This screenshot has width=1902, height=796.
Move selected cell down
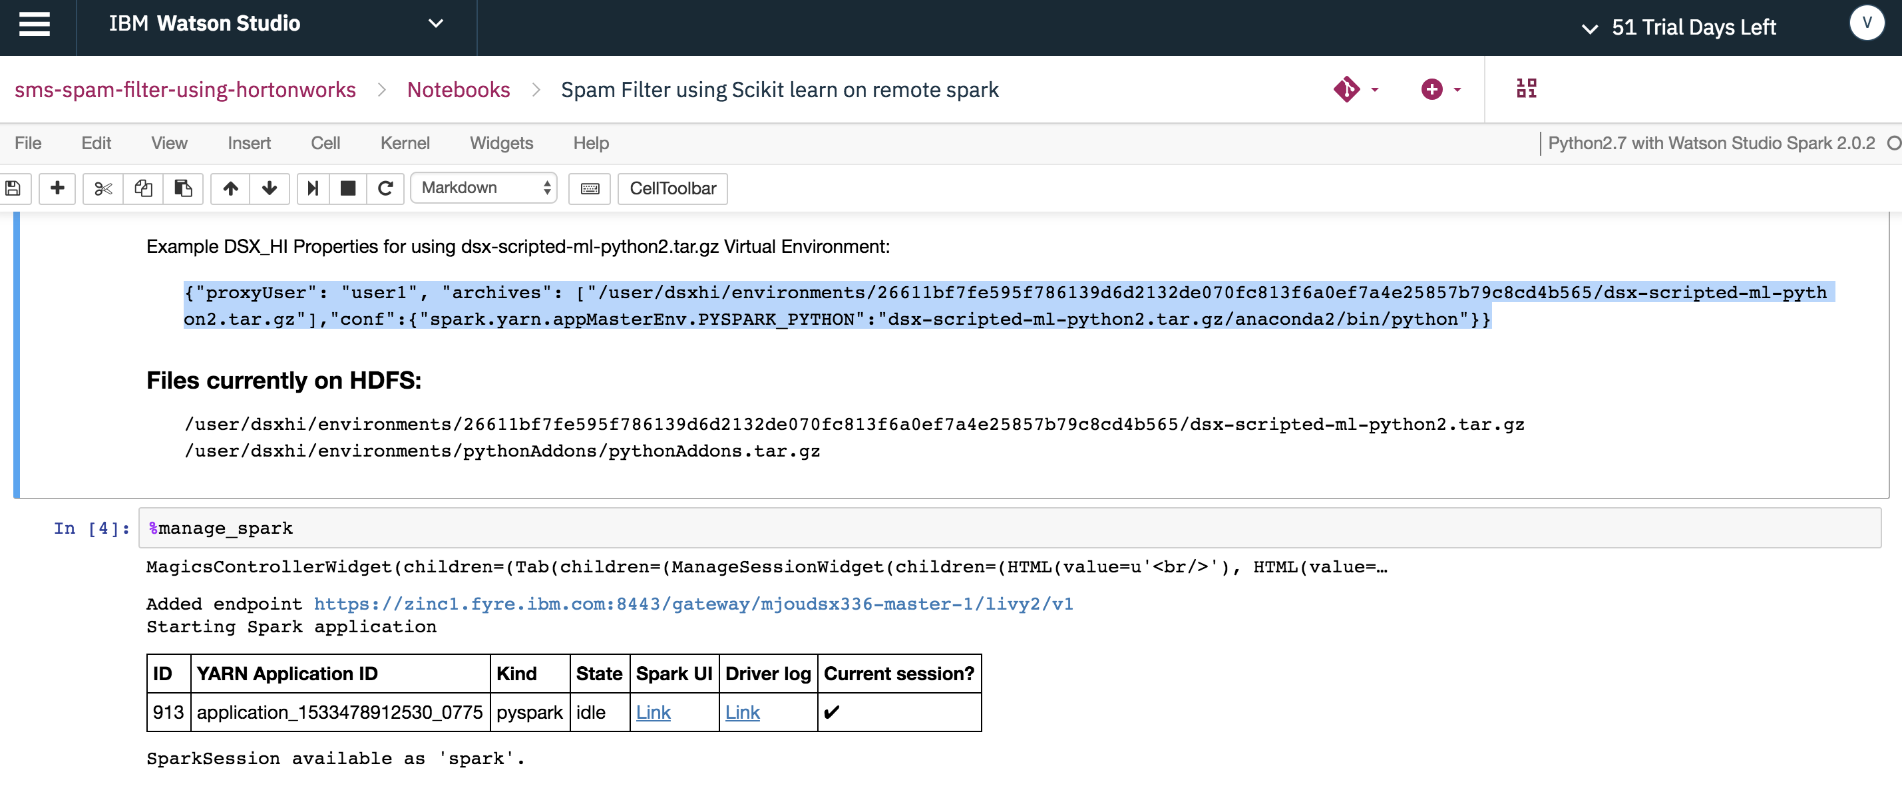(x=270, y=188)
